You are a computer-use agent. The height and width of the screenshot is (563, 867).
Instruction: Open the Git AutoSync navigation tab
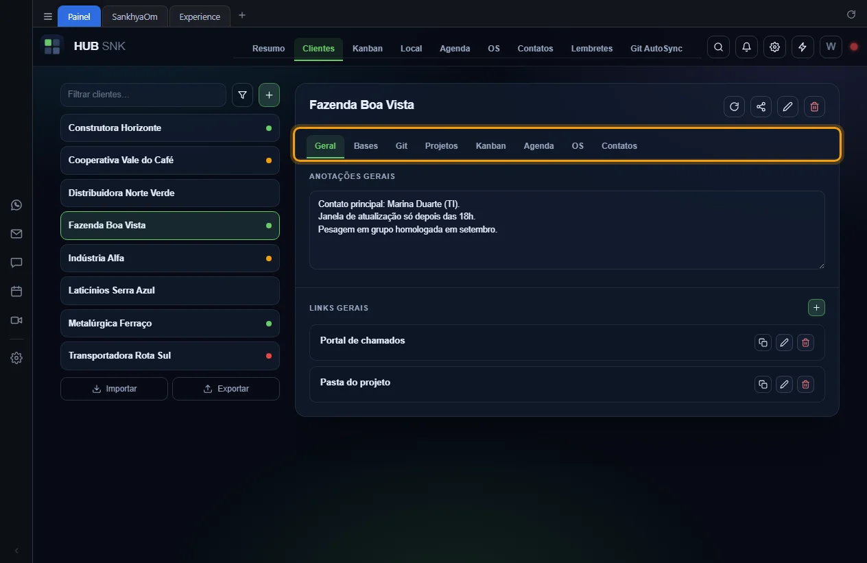[x=656, y=49]
